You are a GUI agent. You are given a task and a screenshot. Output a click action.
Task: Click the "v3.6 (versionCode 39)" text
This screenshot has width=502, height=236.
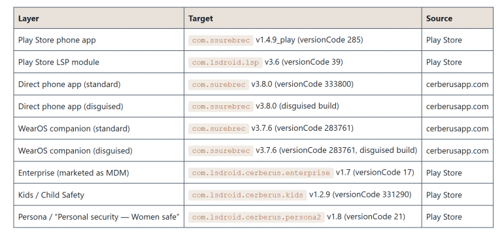pyautogui.click(x=304, y=62)
